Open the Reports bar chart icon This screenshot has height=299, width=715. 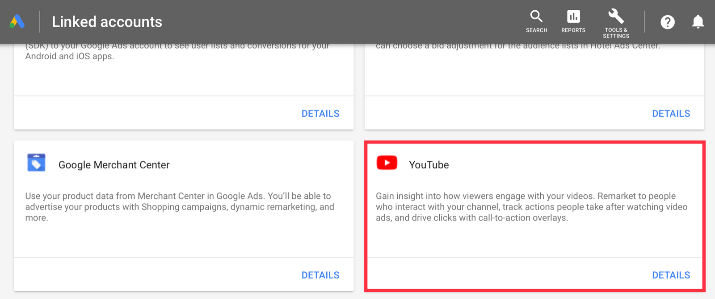[x=573, y=16]
